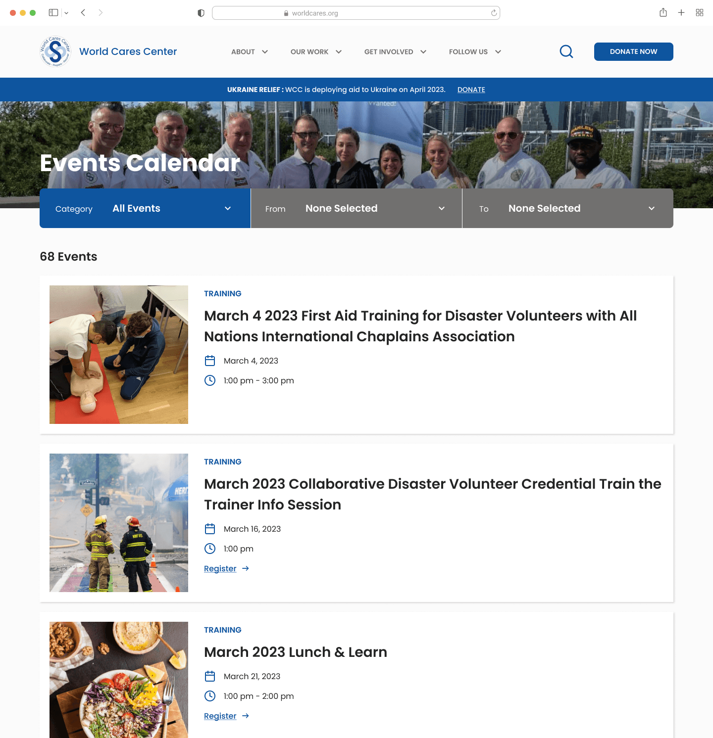Screen dimensions: 713x738
Task: Click the calendar icon beside March 16, 2023
Action: click(210, 529)
